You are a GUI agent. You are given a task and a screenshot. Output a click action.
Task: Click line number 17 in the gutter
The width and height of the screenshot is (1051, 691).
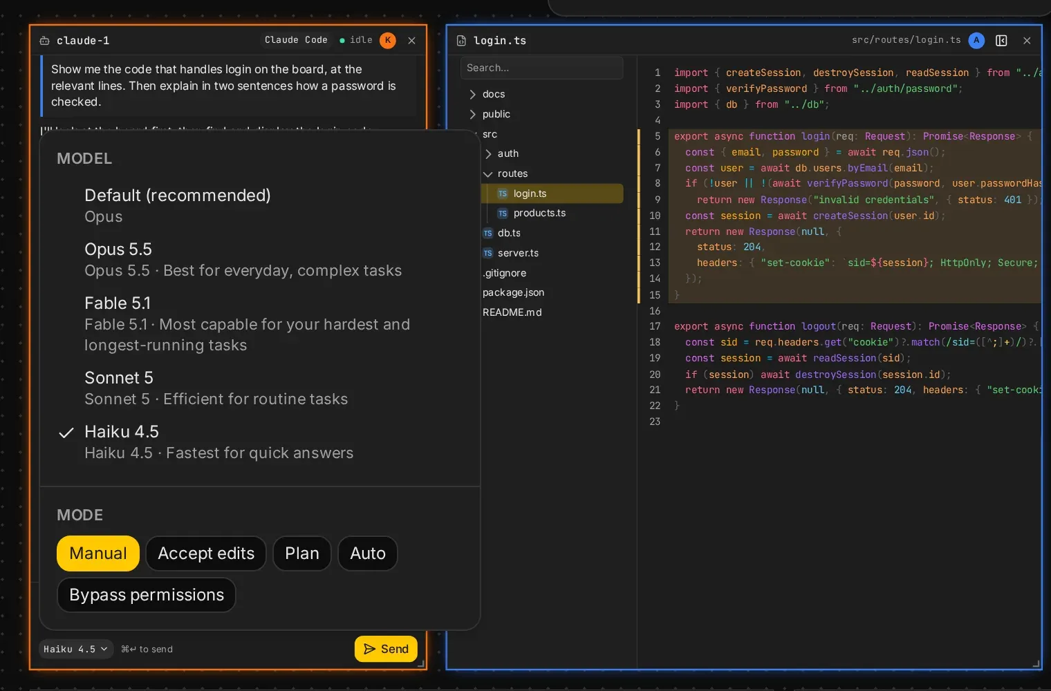tap(655, 326)
